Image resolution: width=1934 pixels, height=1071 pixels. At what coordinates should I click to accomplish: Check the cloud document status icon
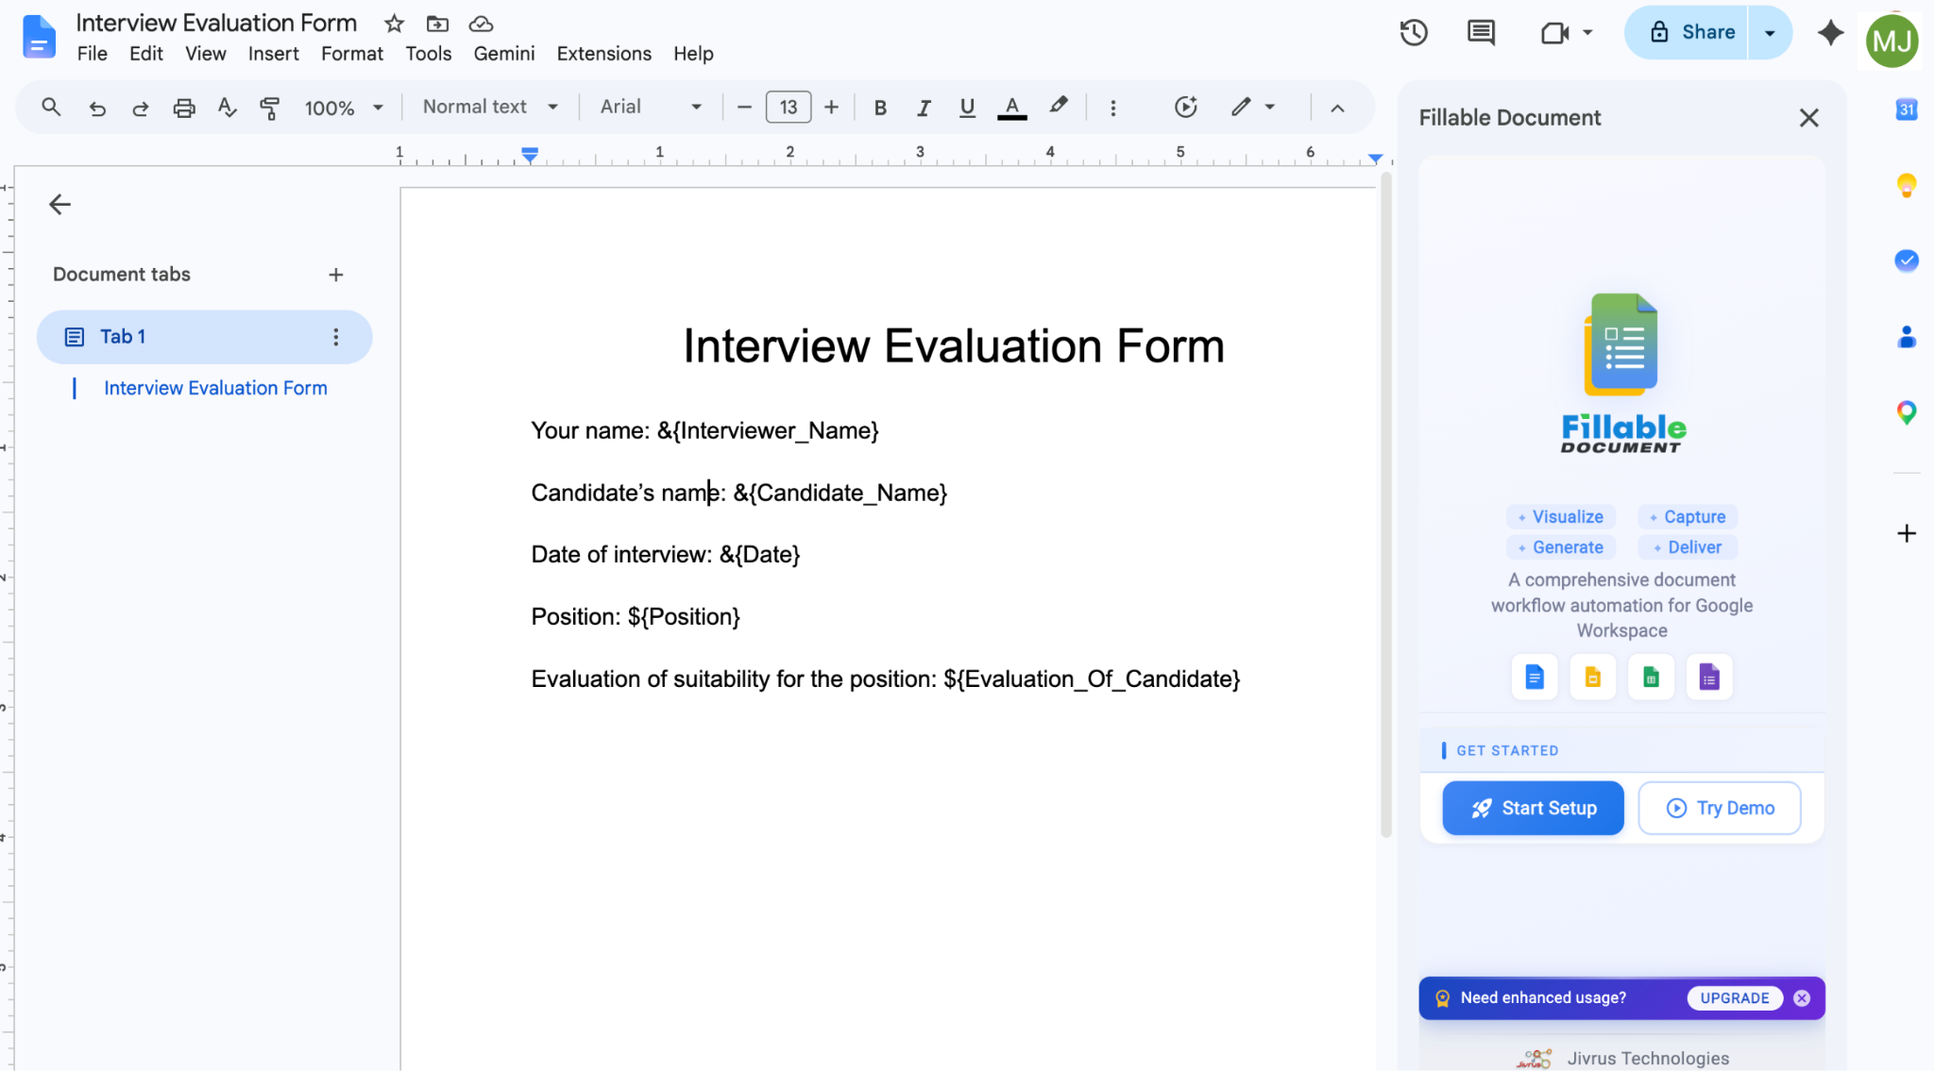(481, 24)
